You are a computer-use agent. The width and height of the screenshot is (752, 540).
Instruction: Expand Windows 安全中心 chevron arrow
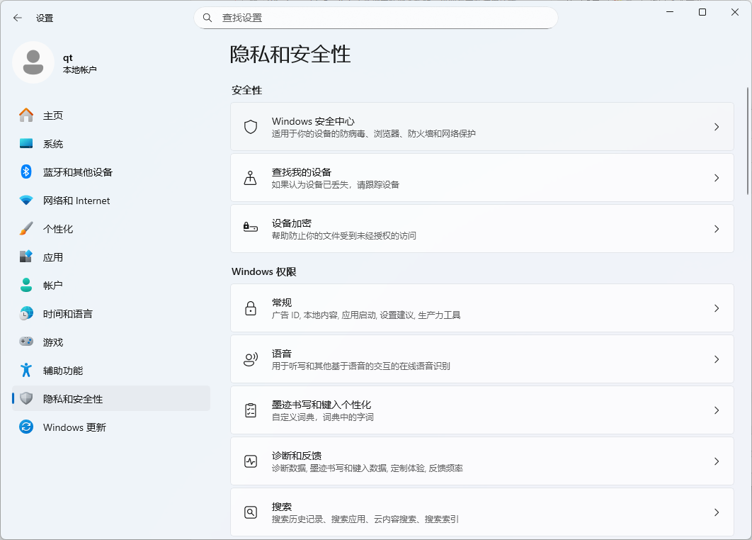click(x=716, y=127)
